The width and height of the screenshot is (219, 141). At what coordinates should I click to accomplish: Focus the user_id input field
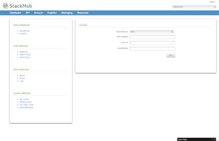click(x=152, y=43)
